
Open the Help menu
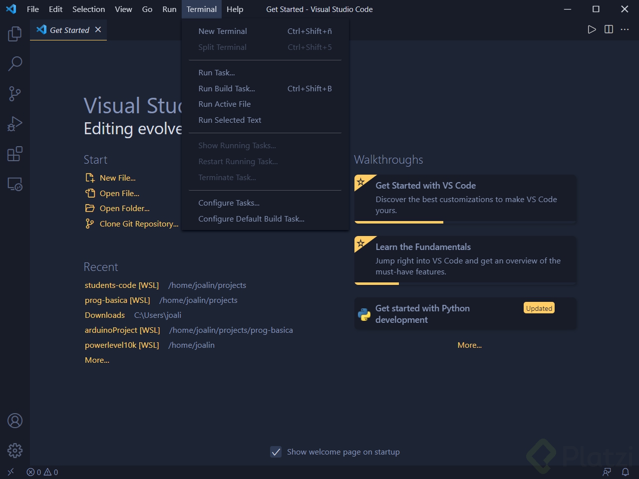tap(235, 9)
